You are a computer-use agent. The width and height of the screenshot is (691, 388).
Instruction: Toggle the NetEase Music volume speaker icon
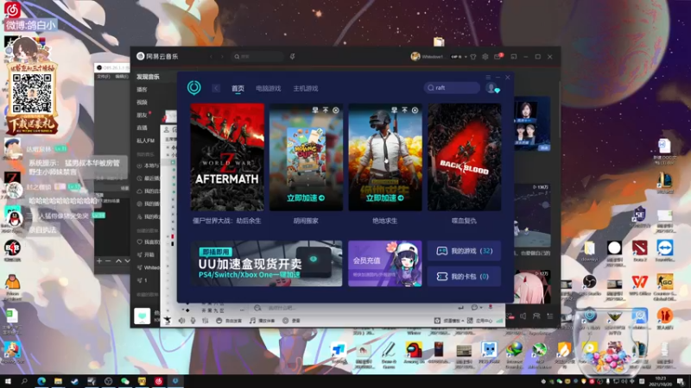pyautogui.click(x=523, y=316)
